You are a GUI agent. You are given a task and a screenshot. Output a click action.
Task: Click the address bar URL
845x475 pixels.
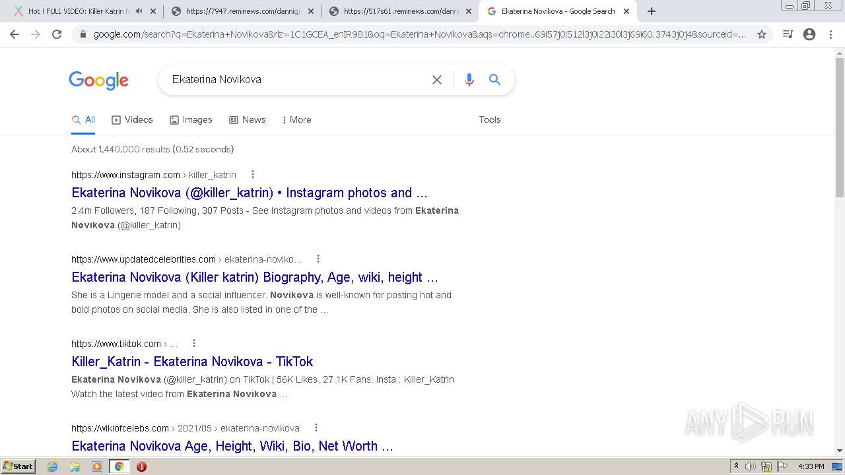coord(420,34)
